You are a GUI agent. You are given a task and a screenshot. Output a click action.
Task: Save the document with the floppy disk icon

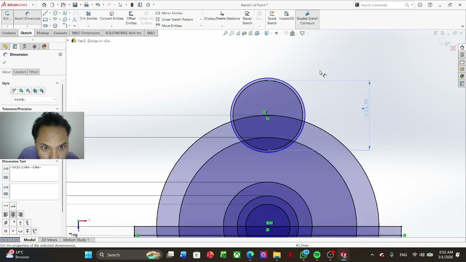[x=75, y=5]
